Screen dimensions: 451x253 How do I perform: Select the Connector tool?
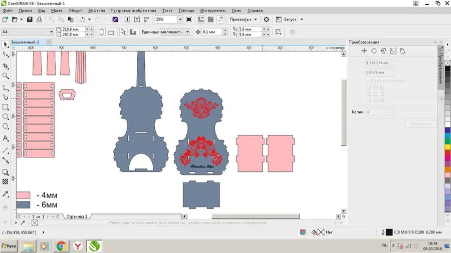tap(5, 160)
